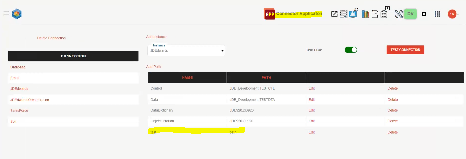Select the SalesForce connection
Screen dimensions: 466x159
pos(19,110)
